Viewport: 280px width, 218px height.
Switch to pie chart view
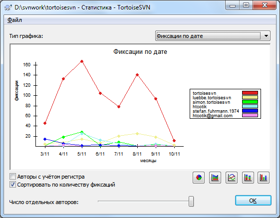pos(199,178)
